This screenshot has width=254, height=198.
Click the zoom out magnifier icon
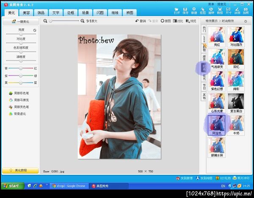point(45,21)
